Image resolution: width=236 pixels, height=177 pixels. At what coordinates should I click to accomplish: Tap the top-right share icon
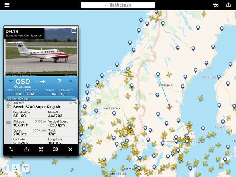click(x=229, y=5)
